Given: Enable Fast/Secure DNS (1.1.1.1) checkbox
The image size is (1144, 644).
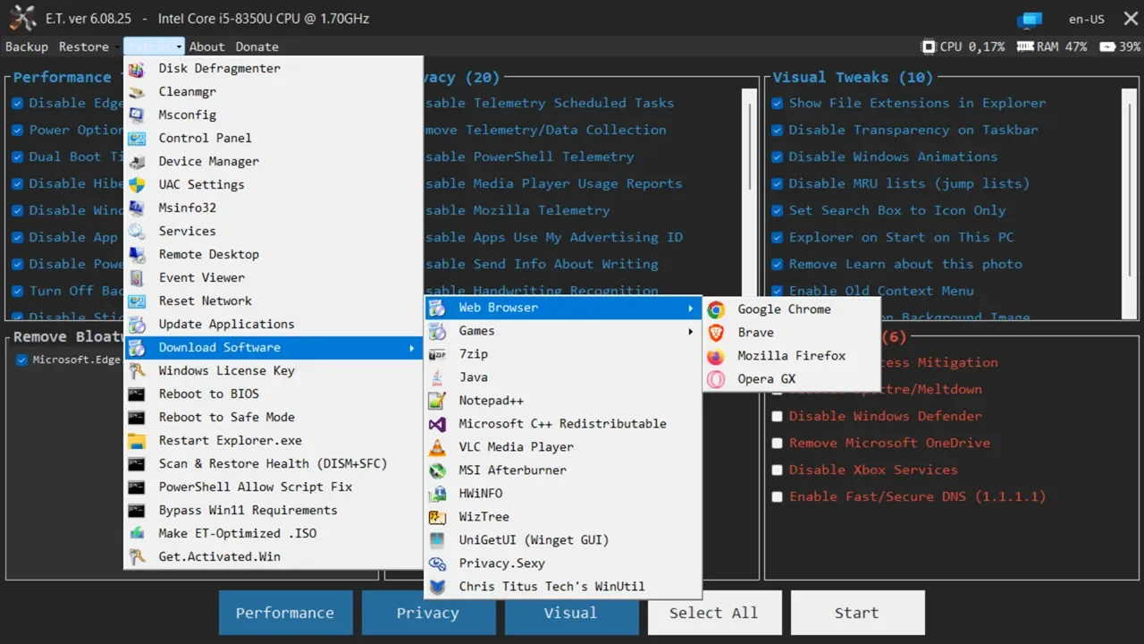Looking at the screenshot, I should coord(778,496).
